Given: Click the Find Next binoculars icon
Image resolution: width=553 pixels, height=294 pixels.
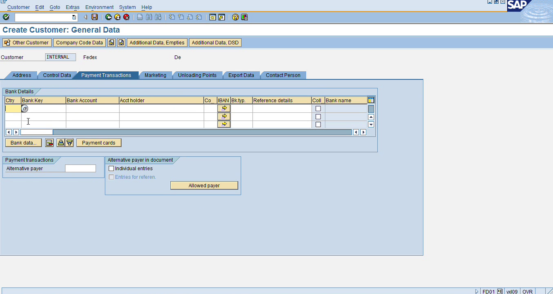Looking at the screenshot, I should click(158, 17).
